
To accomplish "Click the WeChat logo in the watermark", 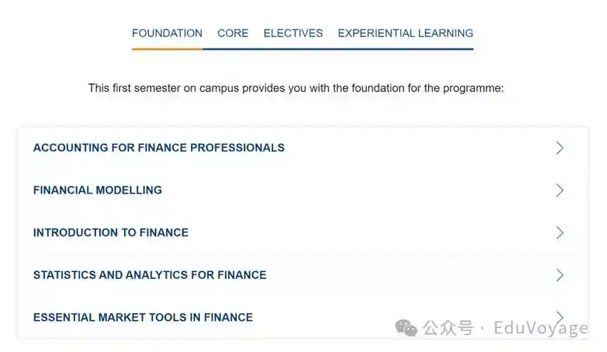I will (x=406, y=327).
